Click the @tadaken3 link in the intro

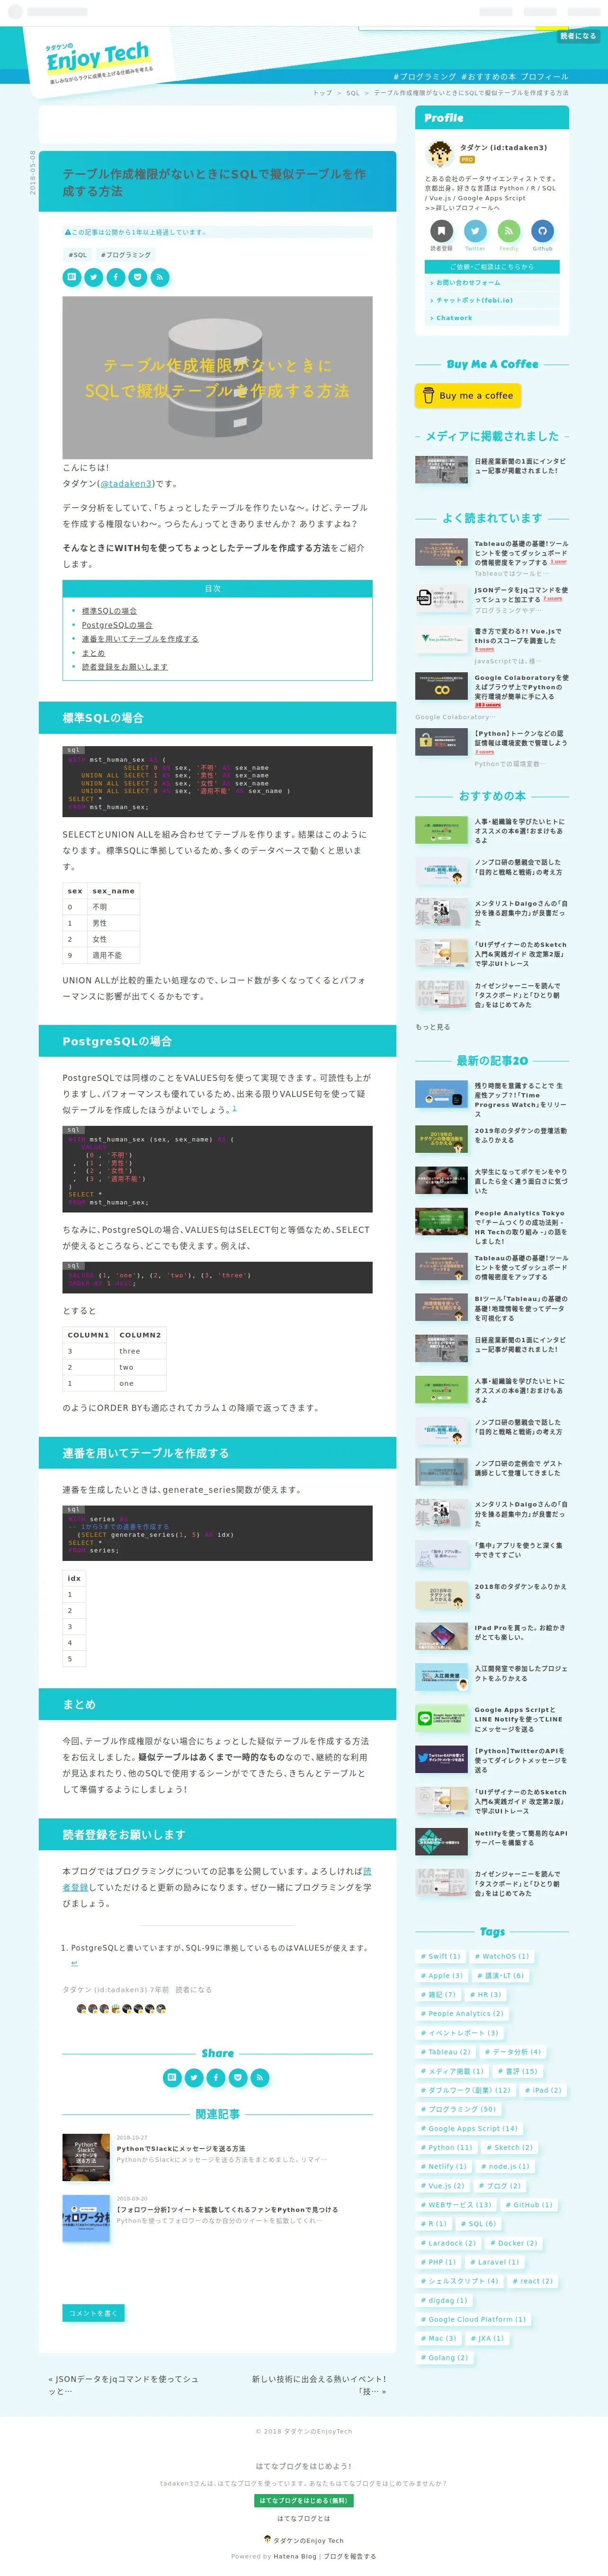coord(126,484)
